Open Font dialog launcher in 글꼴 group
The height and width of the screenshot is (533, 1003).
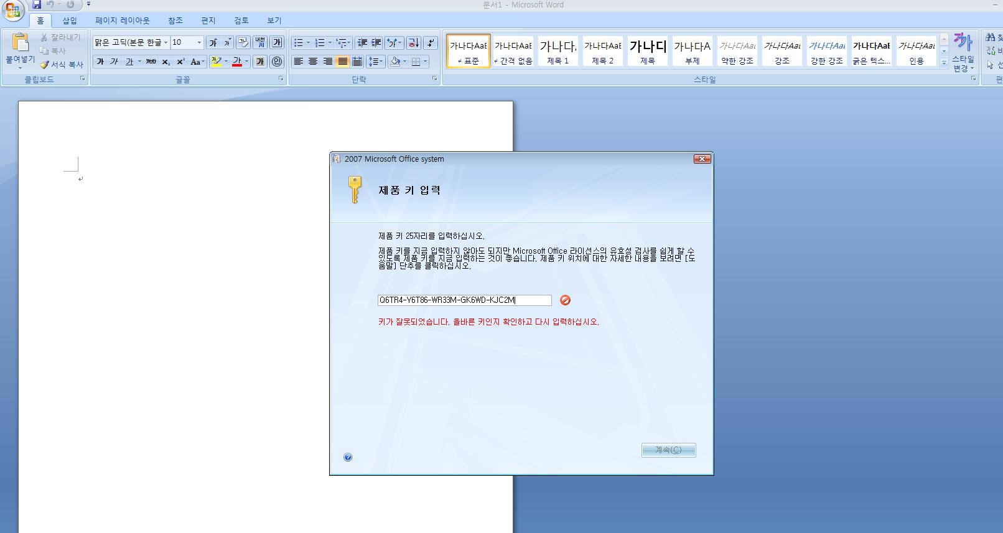pyautogui.click(x=281, y=79)
